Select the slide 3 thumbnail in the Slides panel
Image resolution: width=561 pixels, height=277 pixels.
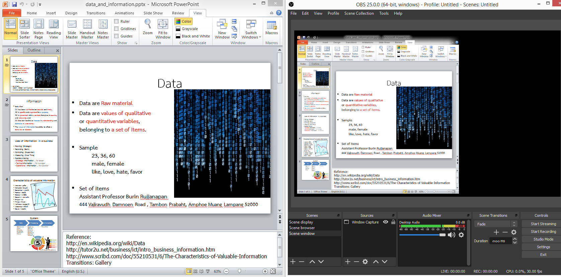point(34,154)
